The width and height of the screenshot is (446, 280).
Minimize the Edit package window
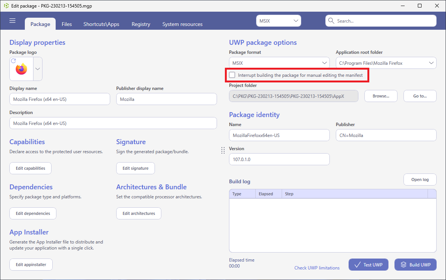(x=403, y=6)
